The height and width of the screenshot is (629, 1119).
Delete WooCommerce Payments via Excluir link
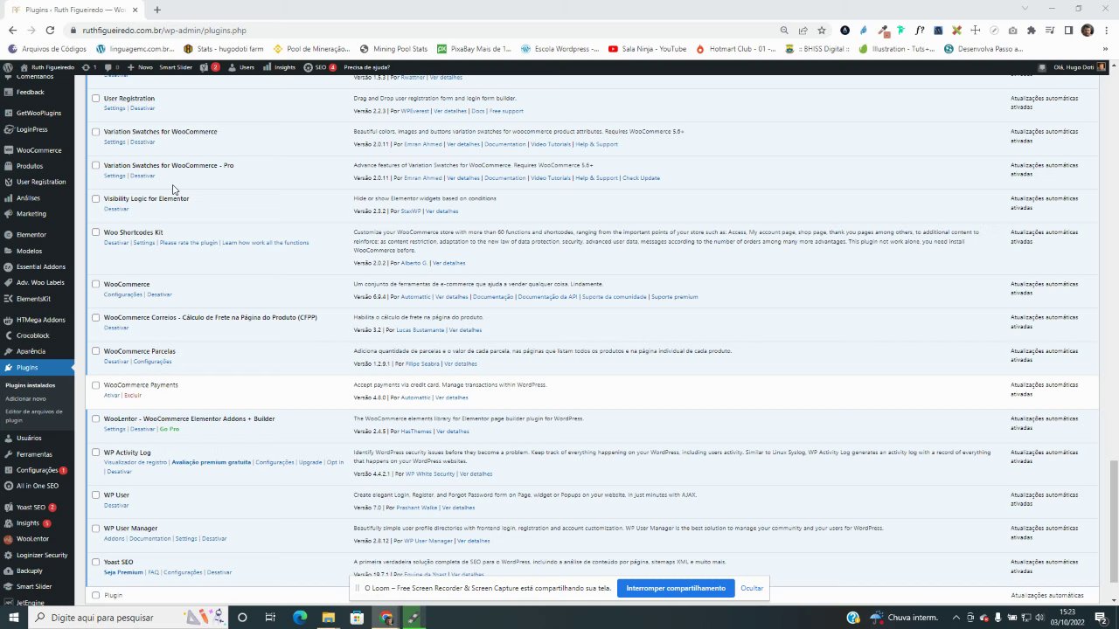[133, 396]
